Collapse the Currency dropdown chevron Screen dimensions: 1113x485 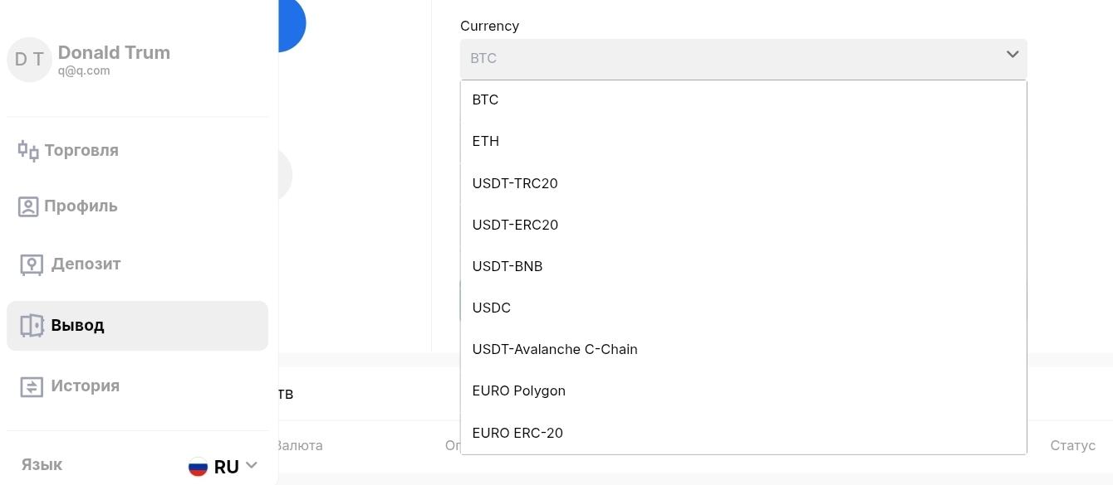coord(1012,55)
